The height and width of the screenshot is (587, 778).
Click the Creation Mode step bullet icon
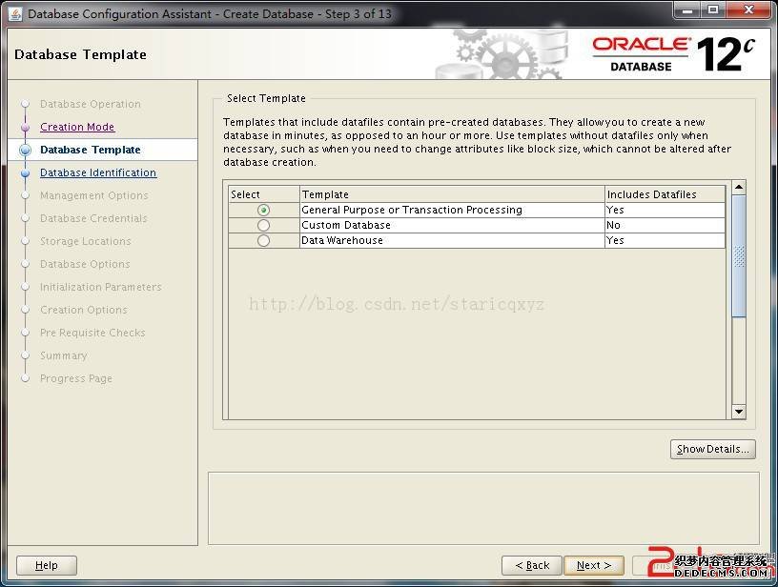pyautogui.click(x=25, y=127)
